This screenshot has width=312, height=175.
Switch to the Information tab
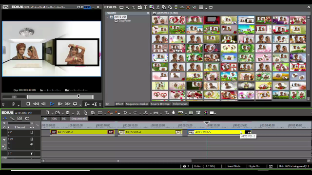pos(180,104)
